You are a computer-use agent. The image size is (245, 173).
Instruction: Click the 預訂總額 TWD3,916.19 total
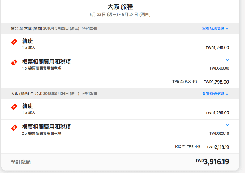pos(212,162)
